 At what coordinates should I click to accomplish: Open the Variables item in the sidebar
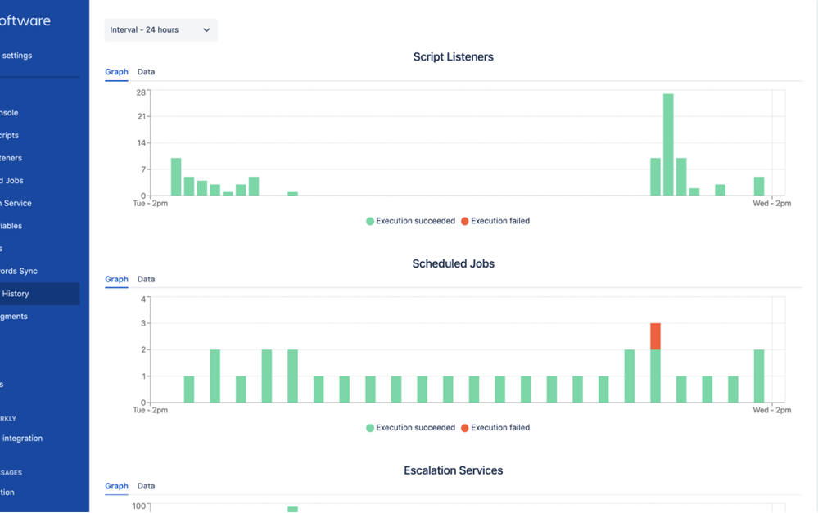point(11,226)
